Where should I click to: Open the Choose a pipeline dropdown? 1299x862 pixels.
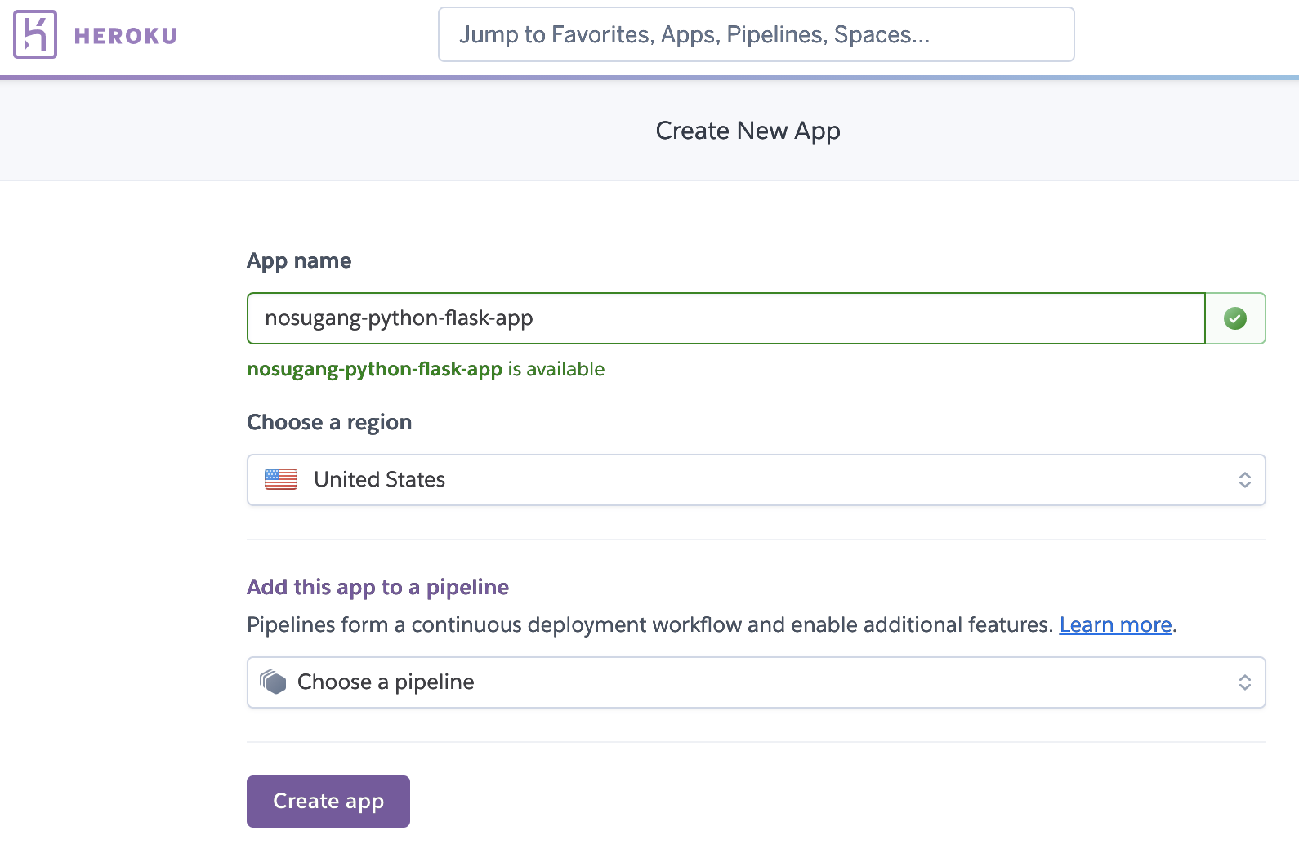(756, 682)
